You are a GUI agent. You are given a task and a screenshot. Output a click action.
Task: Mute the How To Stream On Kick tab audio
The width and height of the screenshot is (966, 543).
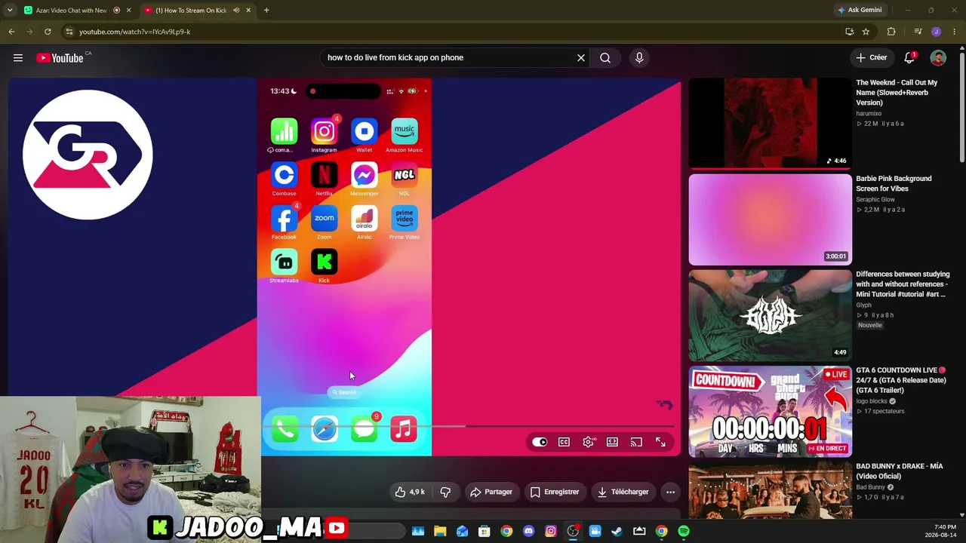click(x=236, y=11)
